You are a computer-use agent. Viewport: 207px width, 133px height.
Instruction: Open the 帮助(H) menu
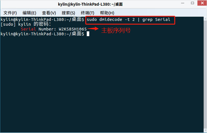[107, 13]
